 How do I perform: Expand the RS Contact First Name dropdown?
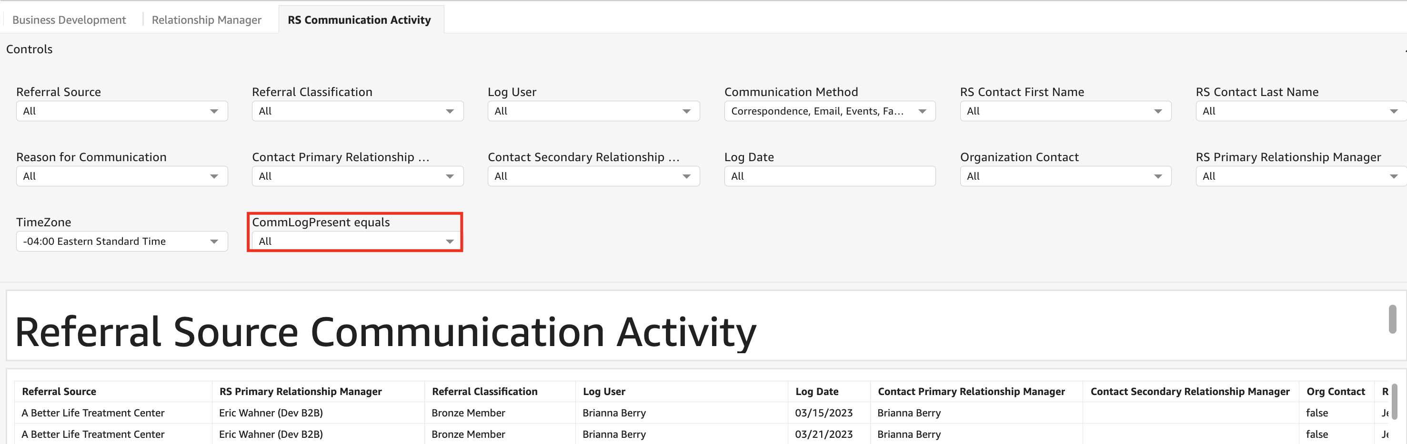pos(1065,111)
